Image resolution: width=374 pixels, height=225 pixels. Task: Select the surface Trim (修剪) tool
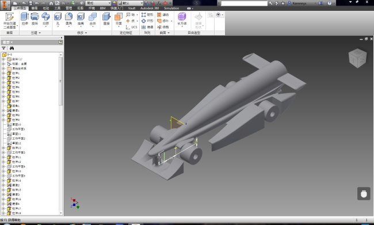(x=163, y=27)
